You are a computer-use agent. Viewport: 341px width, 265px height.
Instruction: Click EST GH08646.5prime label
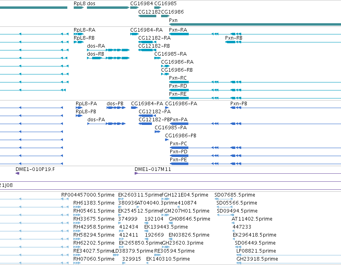click(x=190, y=219)
